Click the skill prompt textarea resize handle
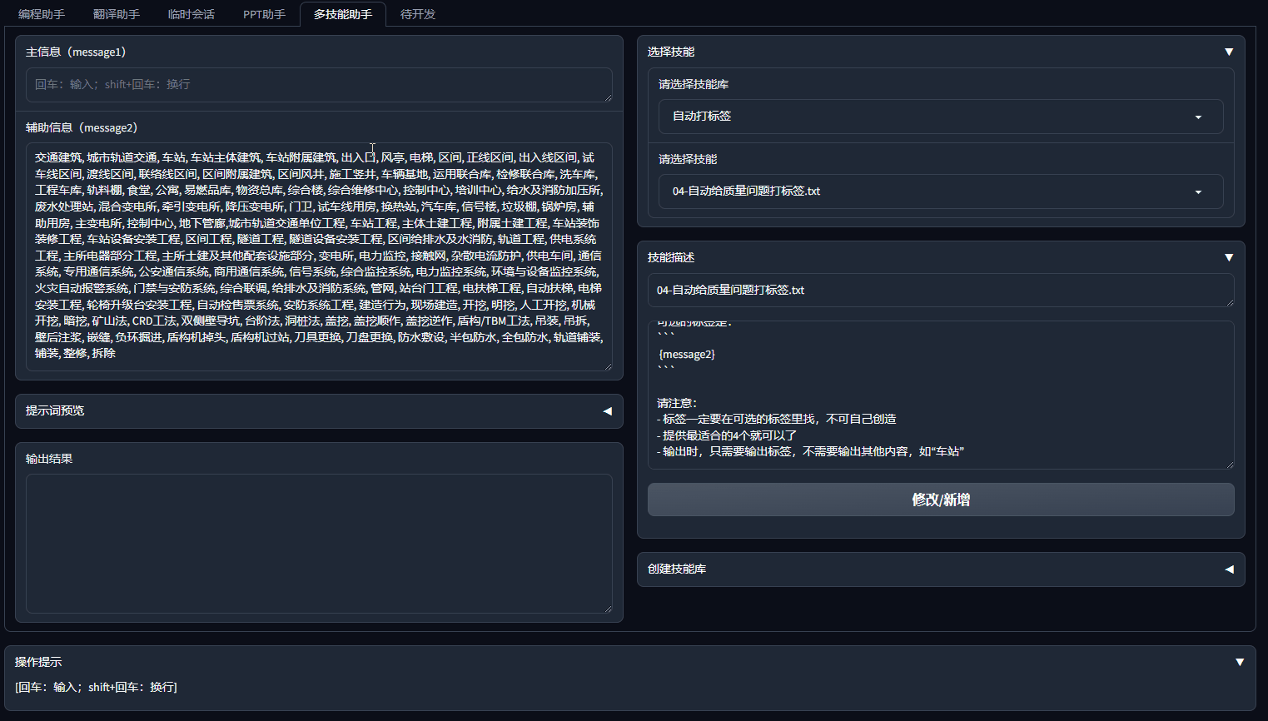The width and height of the screenshot is (1268, 721). [1230, 465]
